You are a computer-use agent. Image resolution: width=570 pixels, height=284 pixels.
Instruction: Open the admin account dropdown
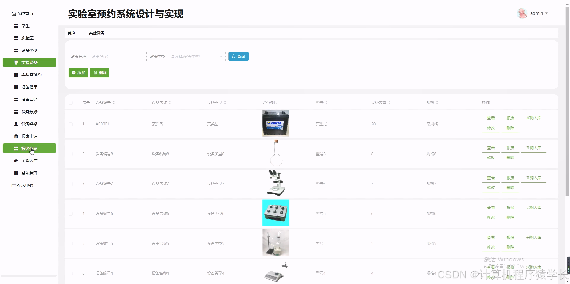539,13
